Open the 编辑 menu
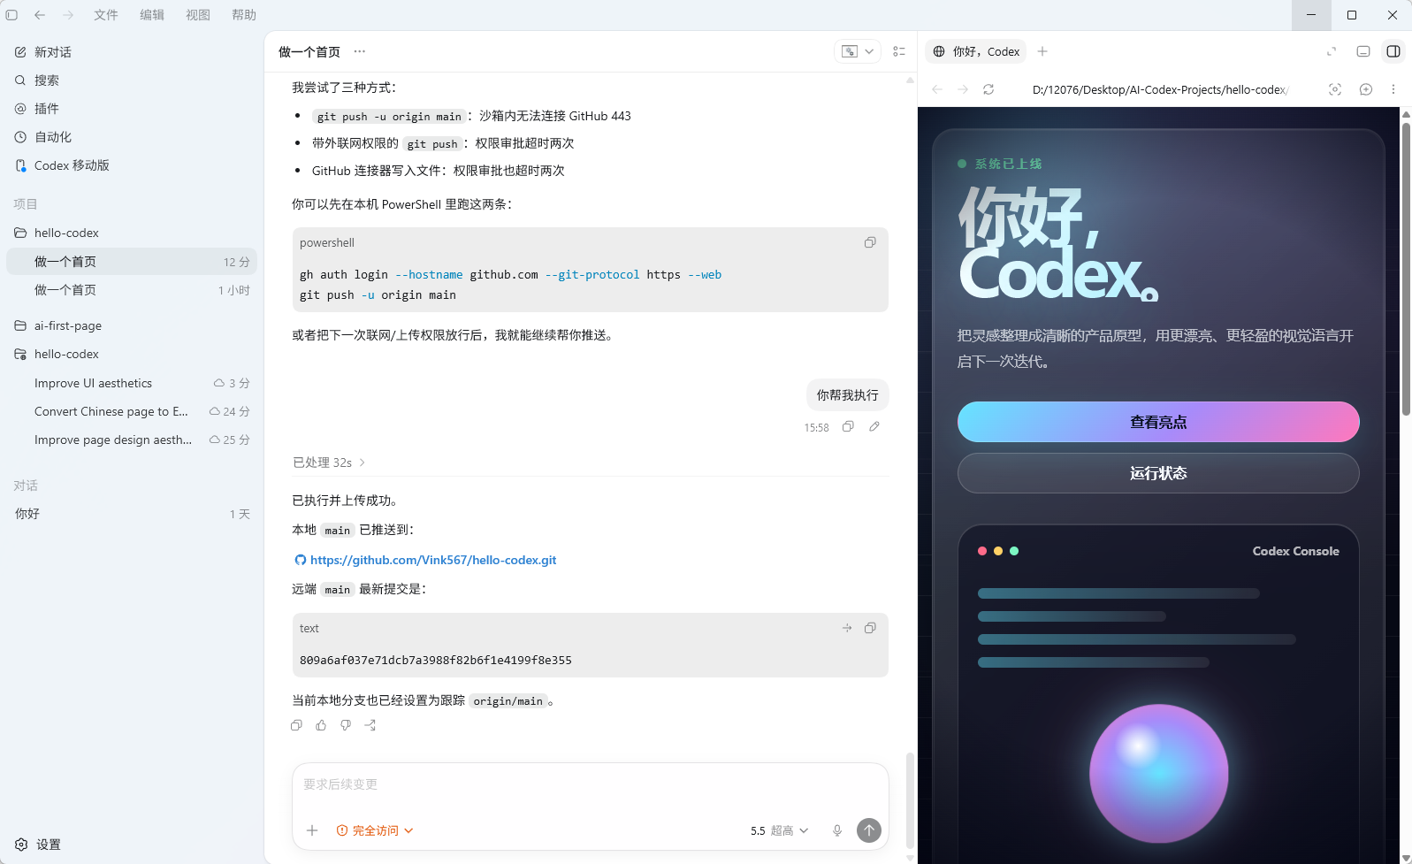 pos(152,15)
